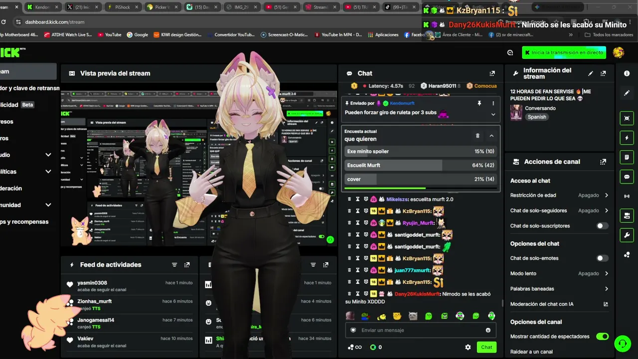
Task: Pop out the Chat panel
Action: (492, 73)
